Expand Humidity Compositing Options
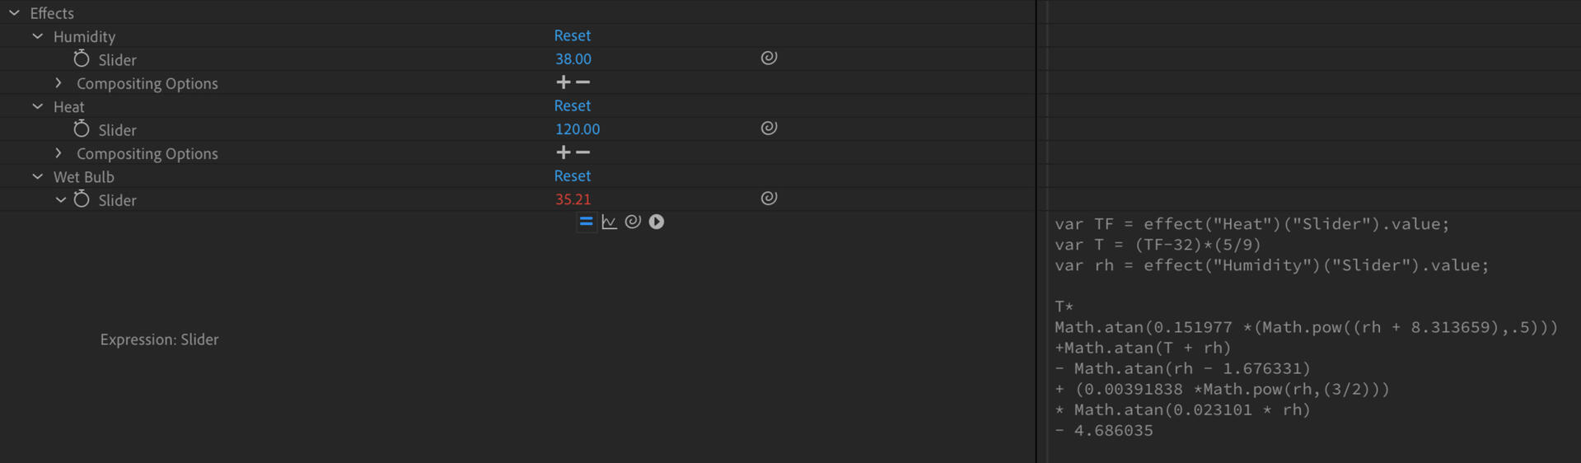Viewport: 1581px width, 463px height. point(58,83)
